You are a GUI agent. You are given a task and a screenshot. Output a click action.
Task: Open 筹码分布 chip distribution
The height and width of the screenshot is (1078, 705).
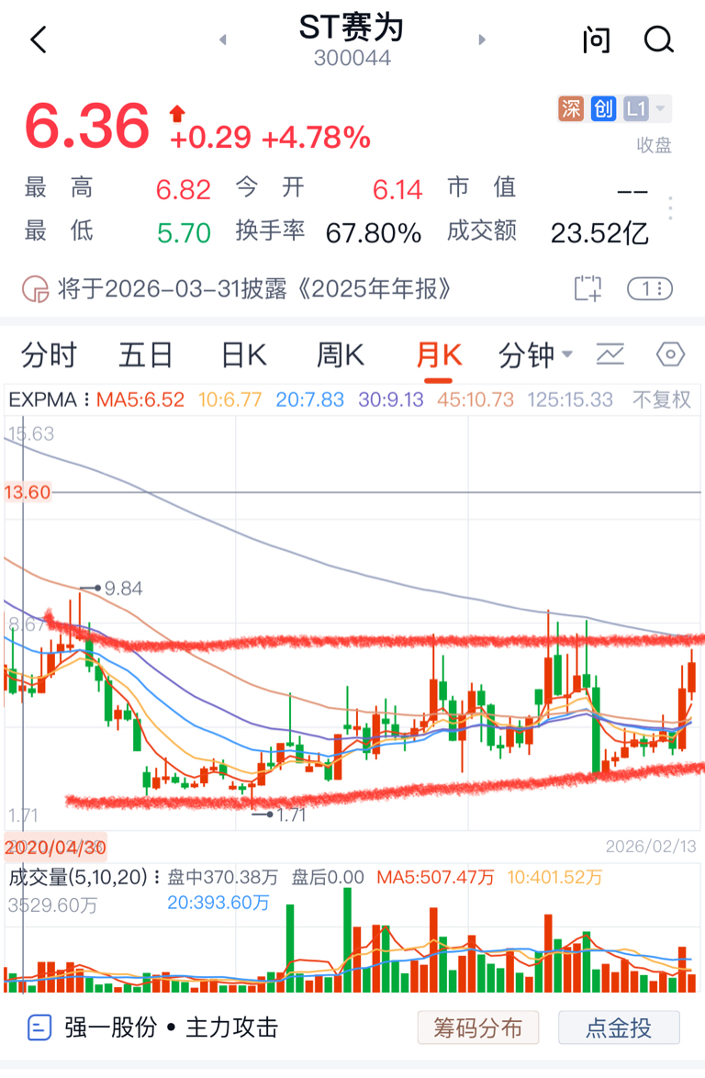pos(477,1028)
